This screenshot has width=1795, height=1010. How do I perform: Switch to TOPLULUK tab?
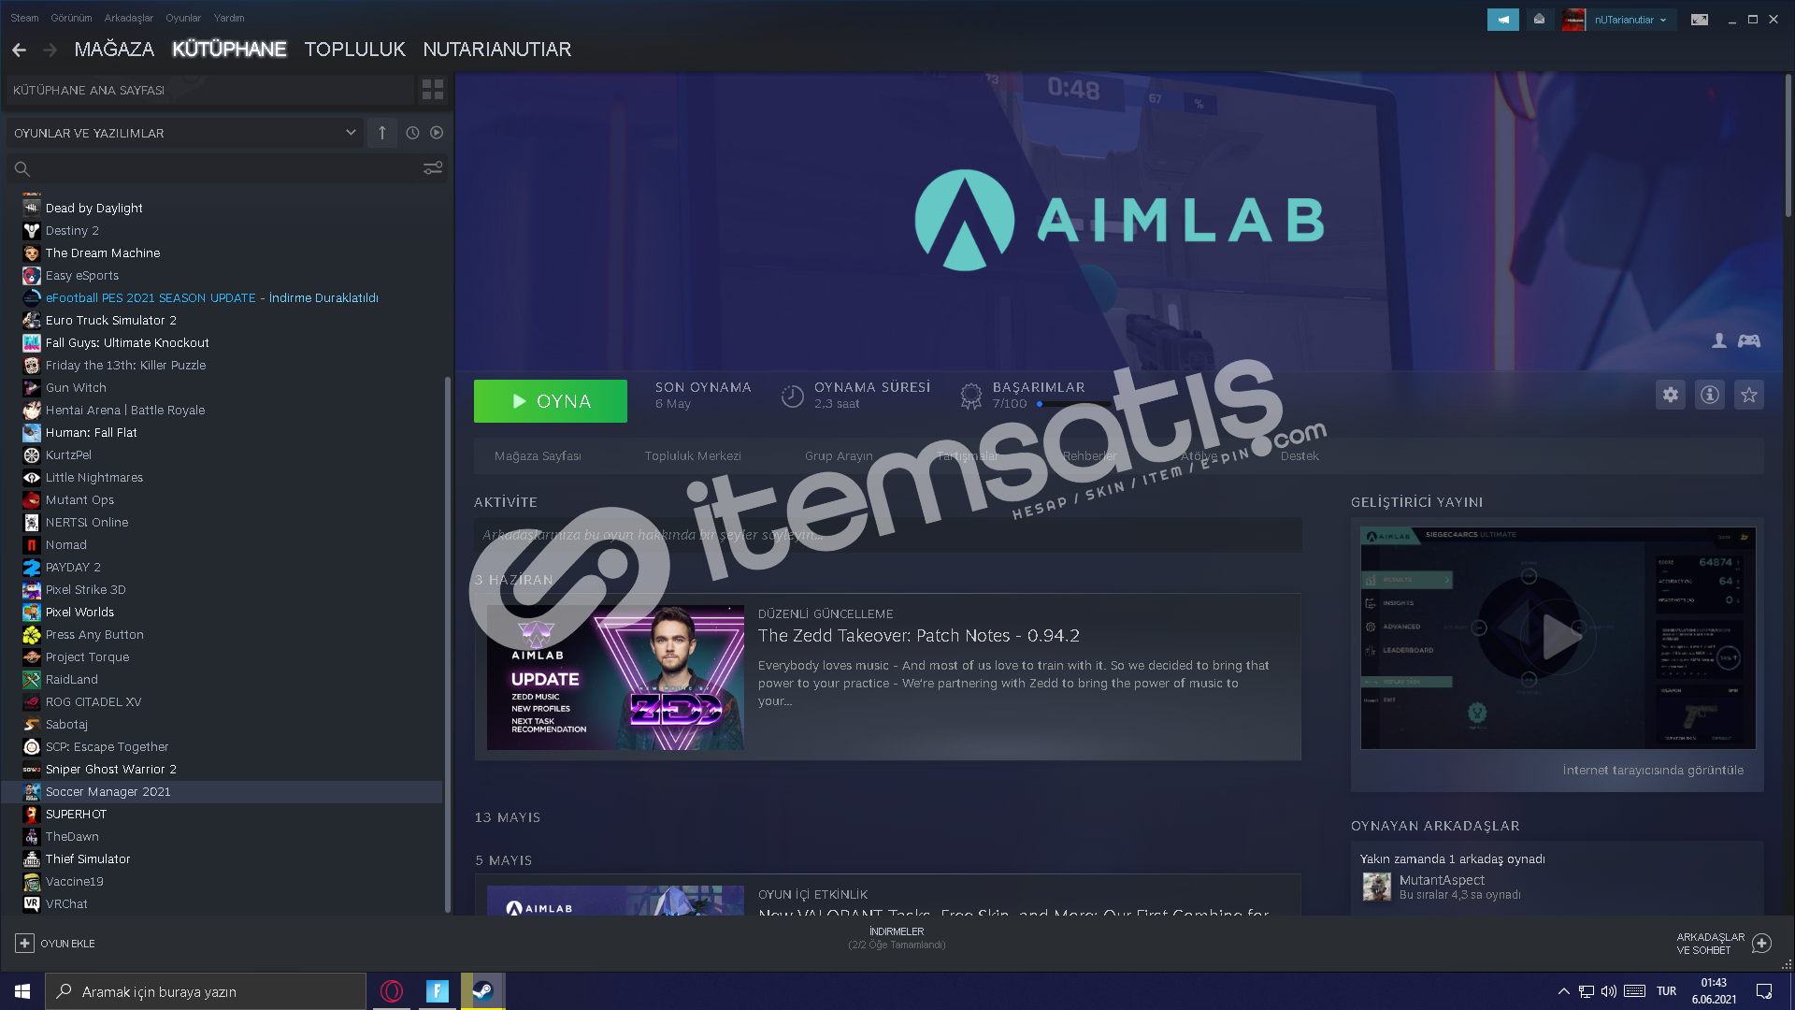point(355,50)
